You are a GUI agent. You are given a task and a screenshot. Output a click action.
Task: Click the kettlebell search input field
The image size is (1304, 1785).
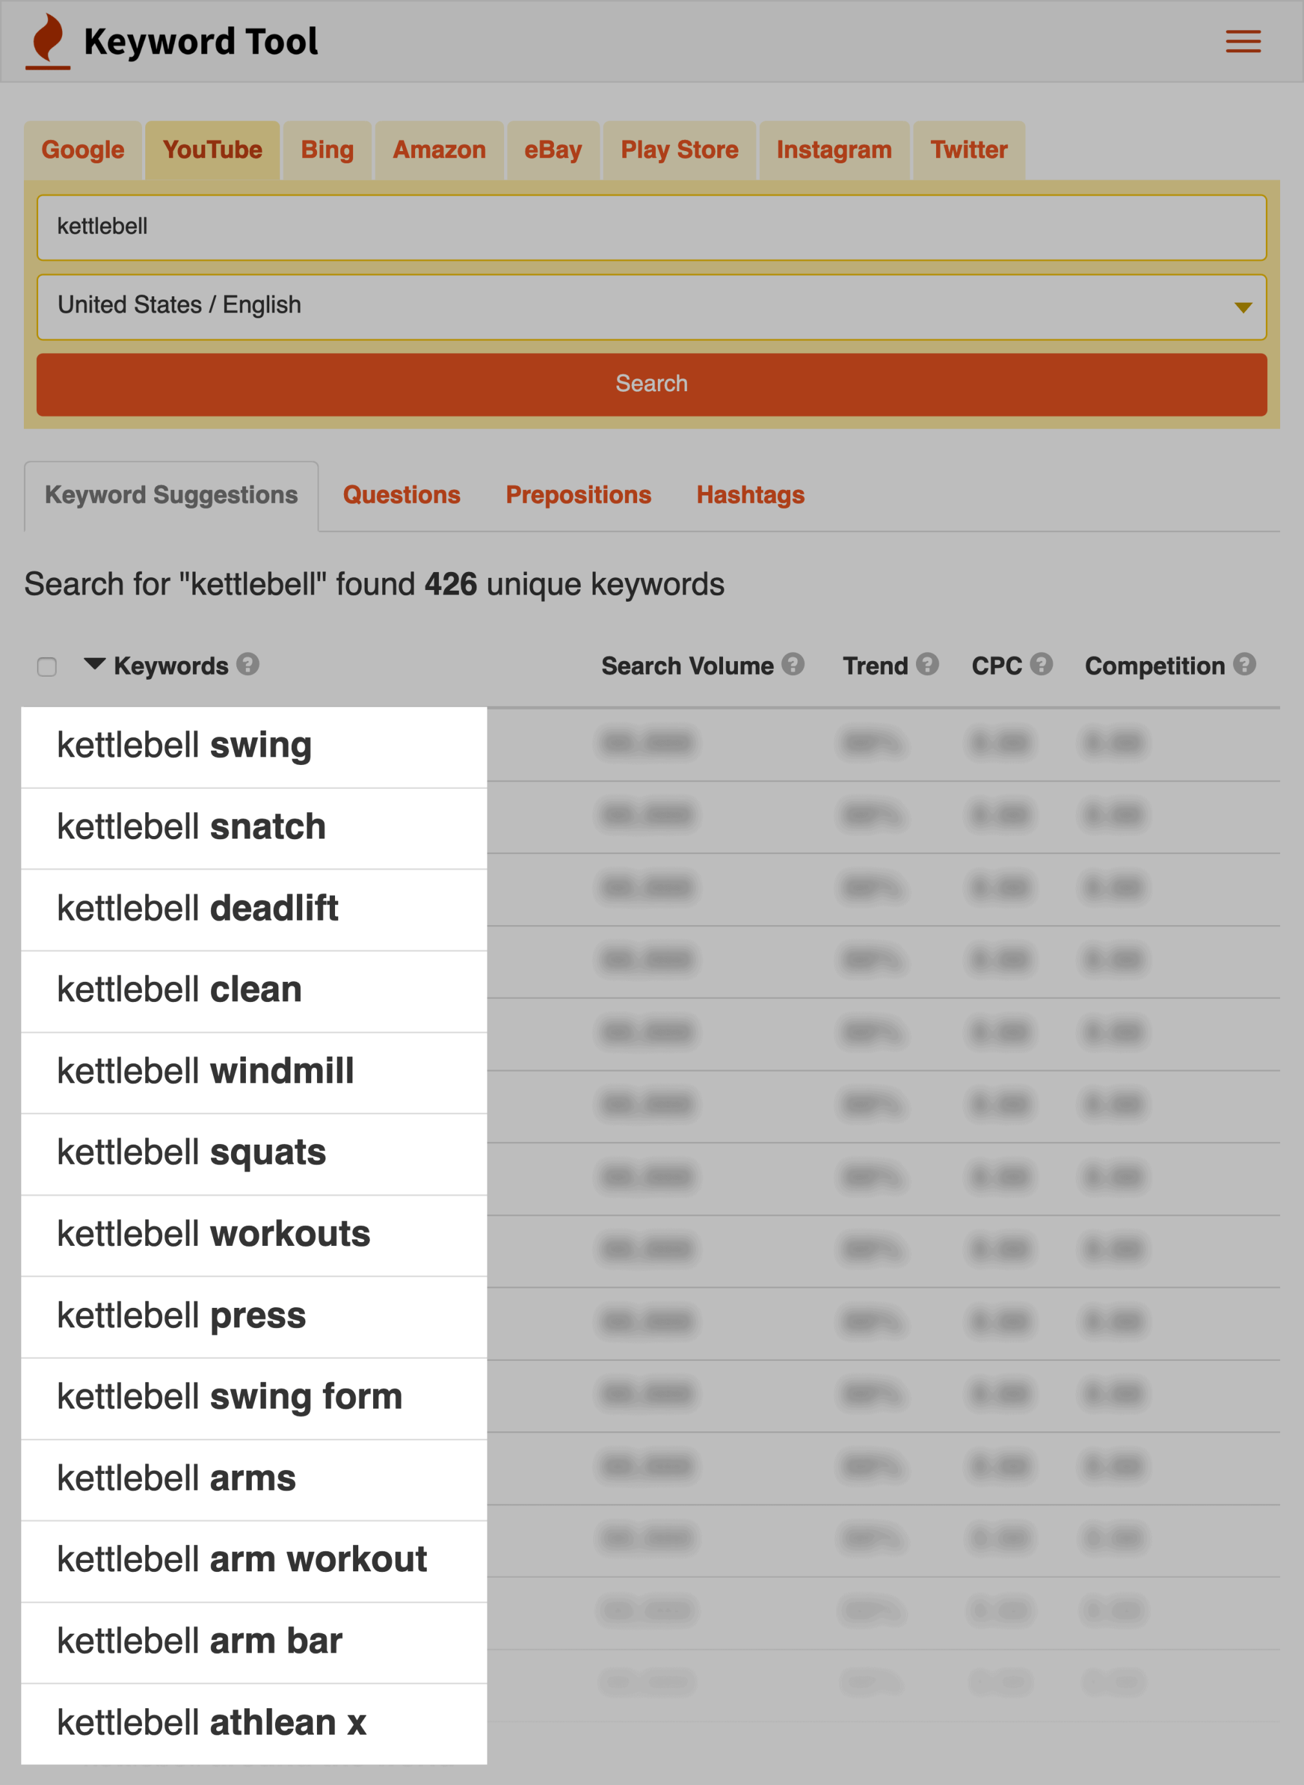pyautogui.click(x=651, y=225)
